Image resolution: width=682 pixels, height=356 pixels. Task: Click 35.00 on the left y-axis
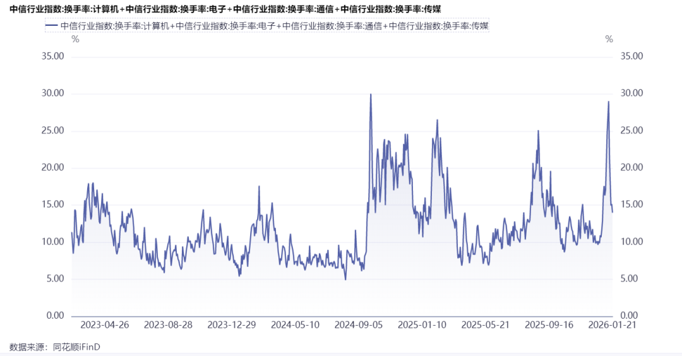pyautogui.click(x=52, y=56)
